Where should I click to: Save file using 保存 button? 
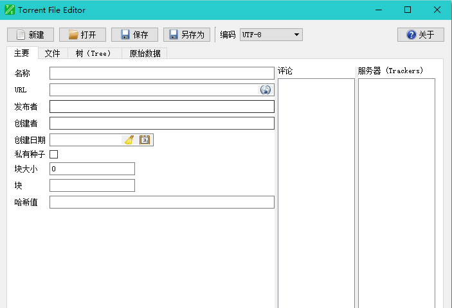point(134,35)
